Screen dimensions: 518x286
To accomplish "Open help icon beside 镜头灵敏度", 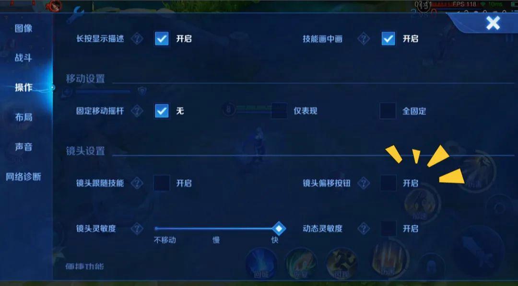I will [x=137, y=229].
